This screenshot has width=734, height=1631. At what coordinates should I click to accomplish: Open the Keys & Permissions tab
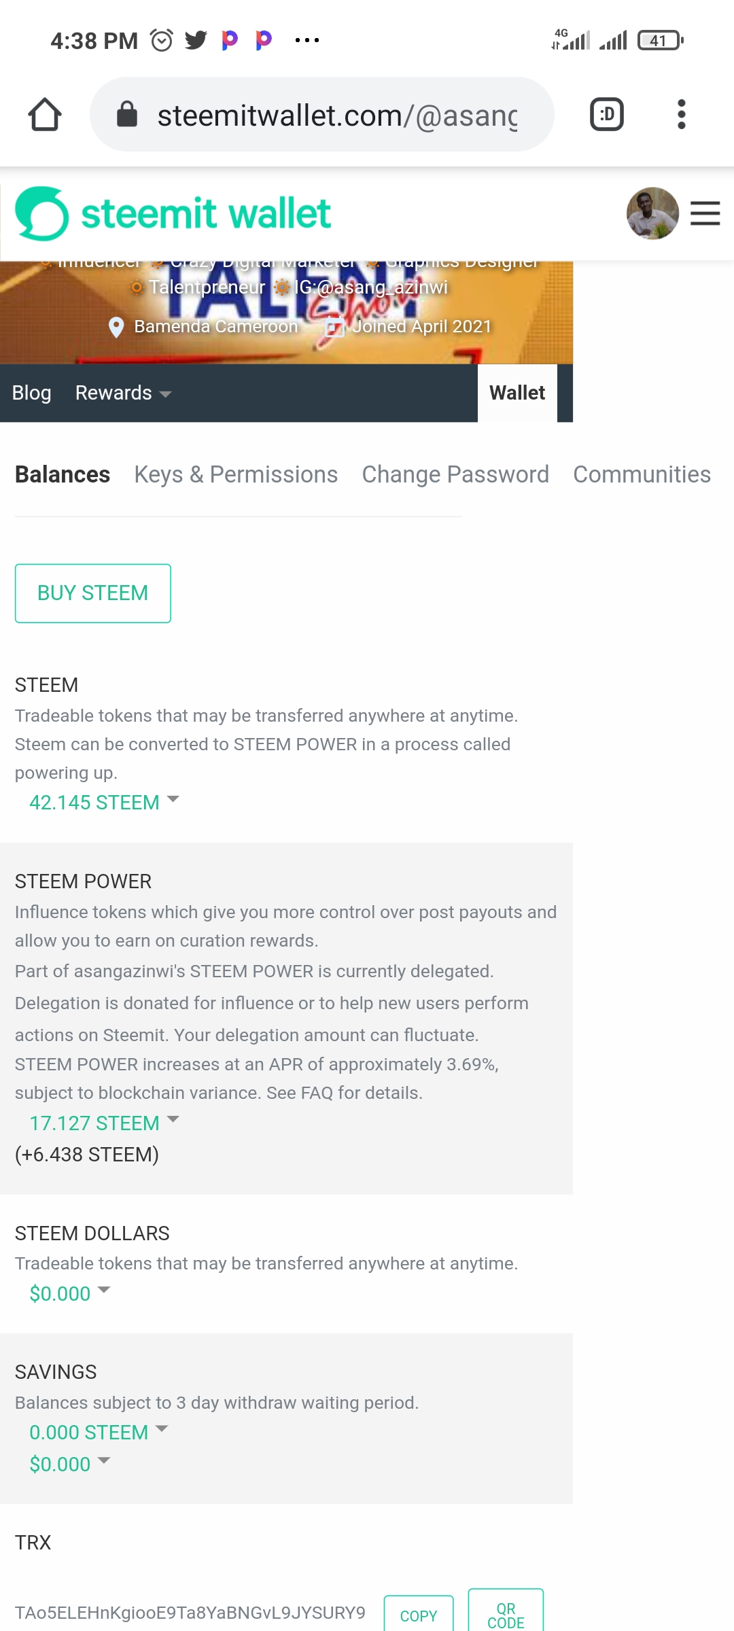(236, 474)
